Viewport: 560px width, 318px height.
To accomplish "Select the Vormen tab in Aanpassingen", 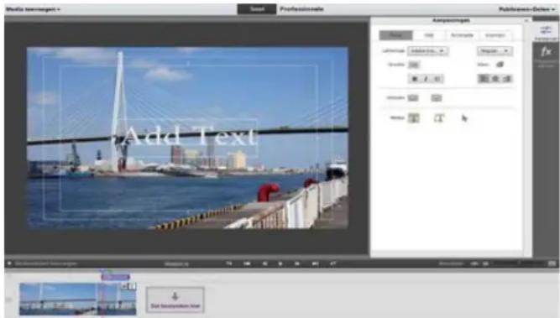I will (495, 35).
